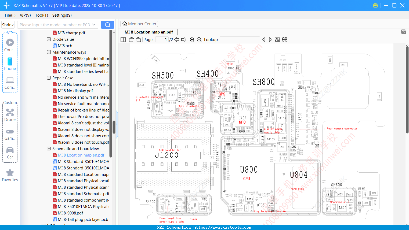
Task: Collapse the Schematic and boardview section
Action: [x=49, y=149]
